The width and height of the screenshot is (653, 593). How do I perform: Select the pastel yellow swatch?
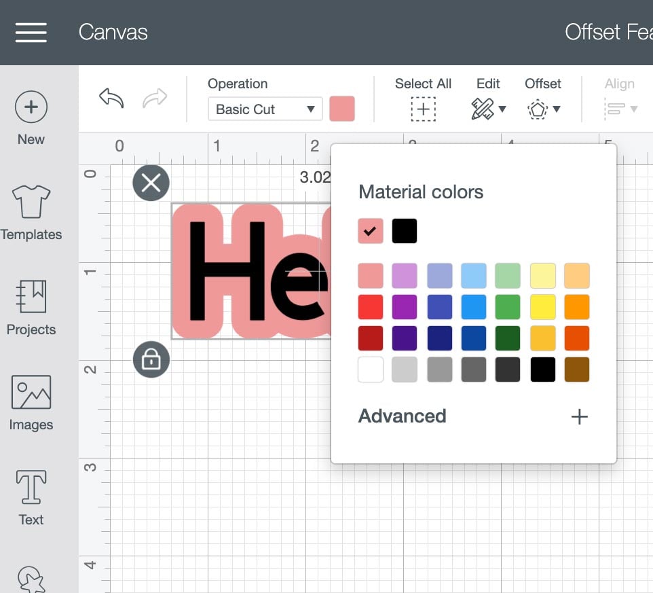click(x=543, y=276)
